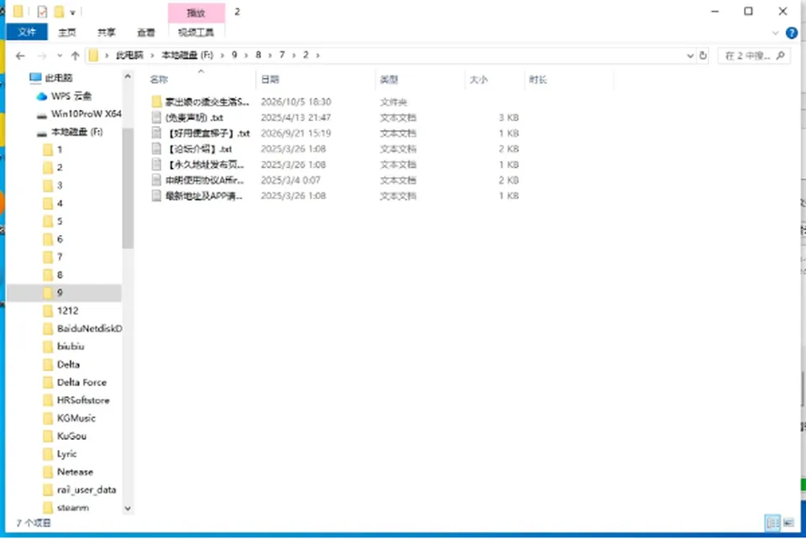Click the navigation pane scroll down arrow
Image resolution: width=806 pixels, height=539 pixels.
tap(128, 508)
